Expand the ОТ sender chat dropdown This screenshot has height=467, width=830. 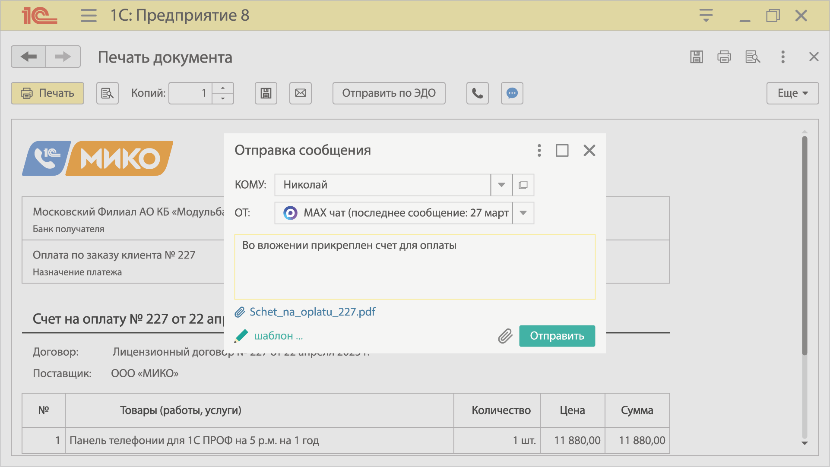tap(523, 213)
